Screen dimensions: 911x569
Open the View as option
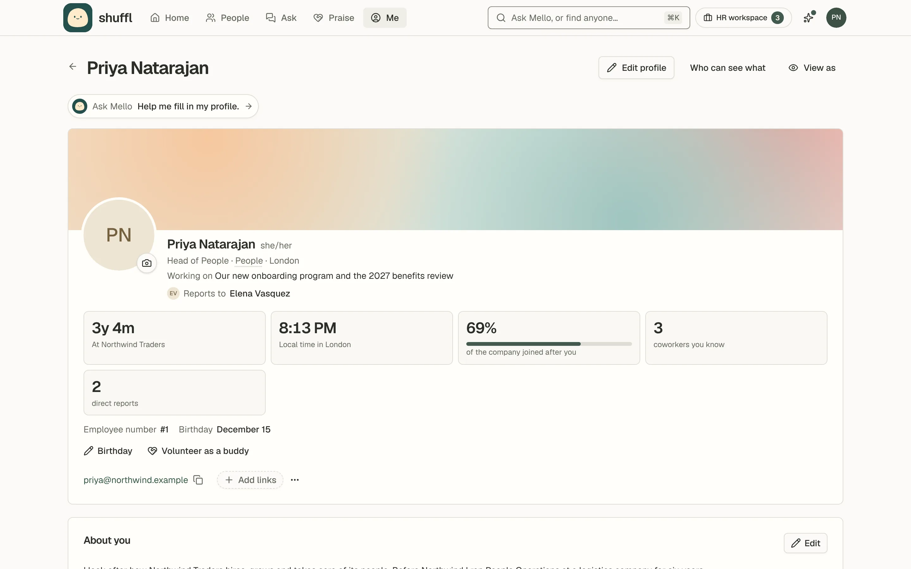point(812,68)
